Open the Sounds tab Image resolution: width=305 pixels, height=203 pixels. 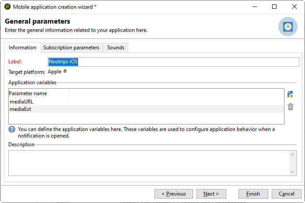pyautogui.click(x=116, y=48)
